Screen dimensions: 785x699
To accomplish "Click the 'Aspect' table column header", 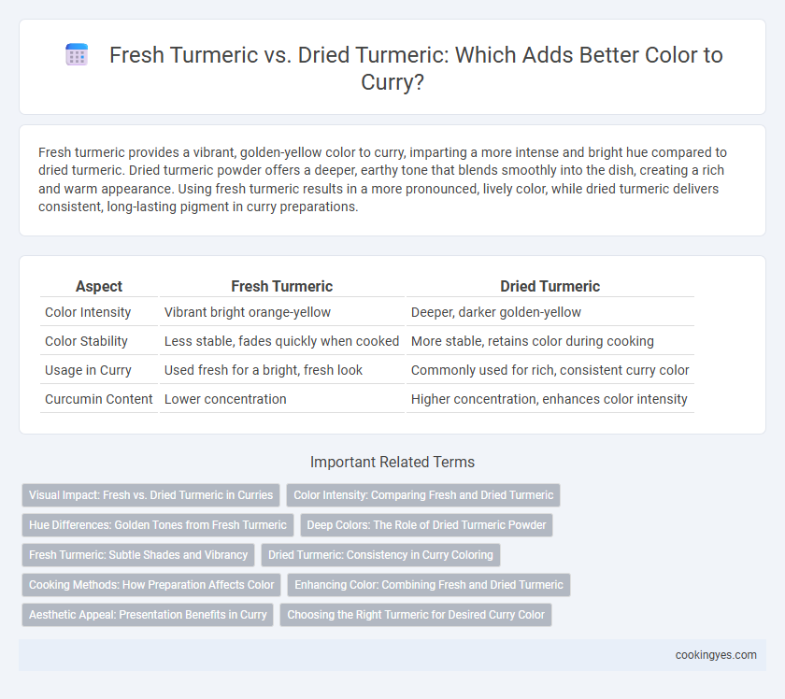I will (99, 286).
